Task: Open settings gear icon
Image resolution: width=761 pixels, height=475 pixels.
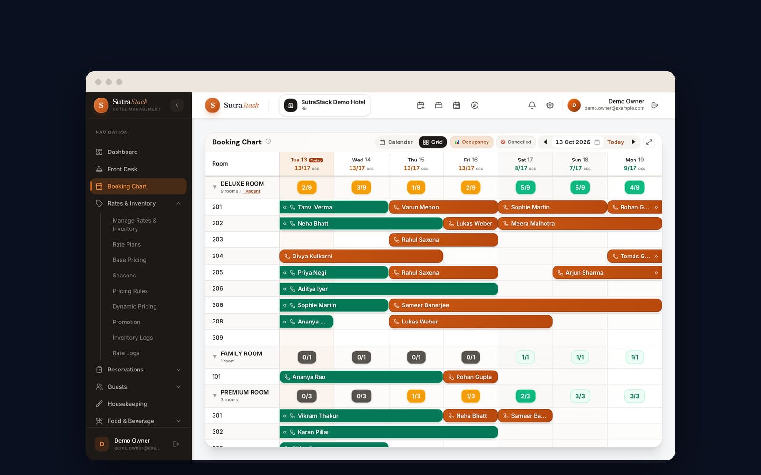Action: [550, 105]
